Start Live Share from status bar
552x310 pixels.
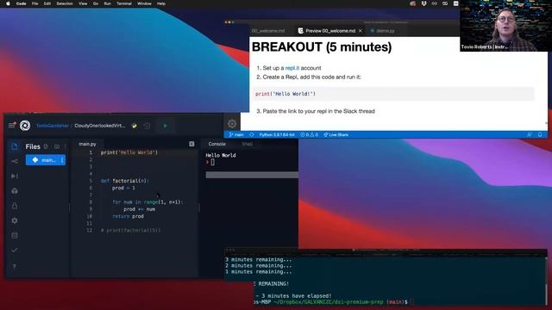click(x=336, y=134)
